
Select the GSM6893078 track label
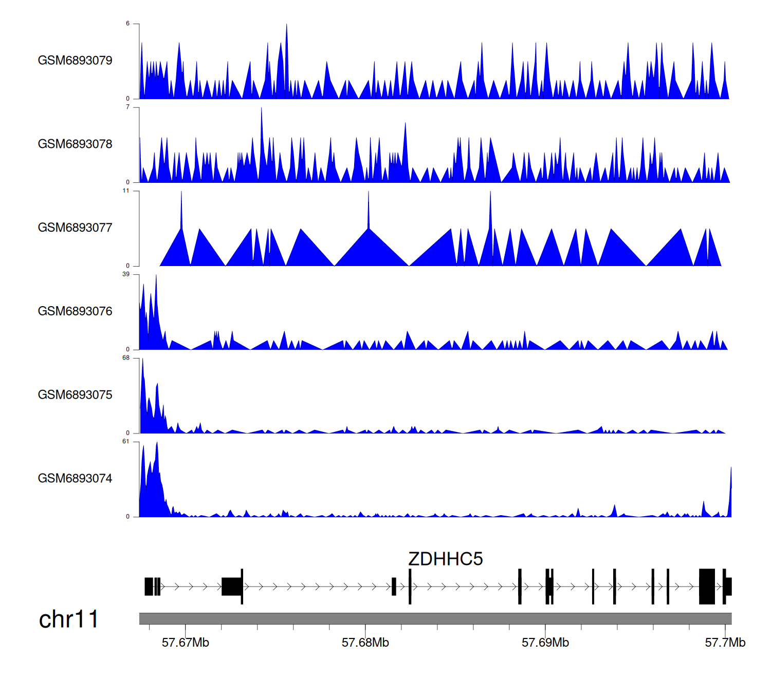click(x=75, y=144)
